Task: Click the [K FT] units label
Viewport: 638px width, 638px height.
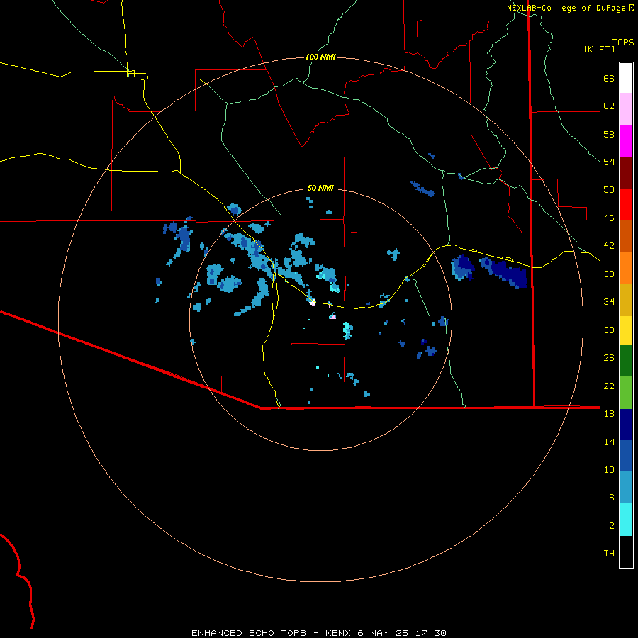Action: point(599,50)
